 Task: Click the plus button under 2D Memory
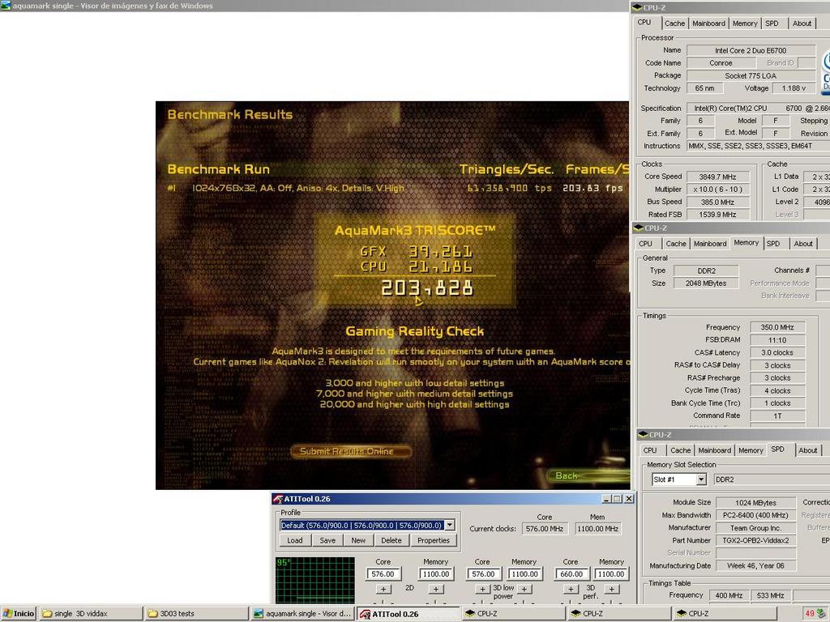435,590
